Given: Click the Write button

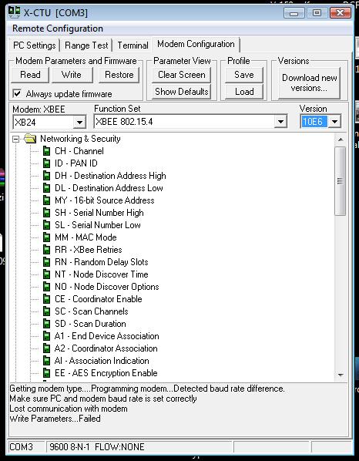Looking at the screenshot, I should click(72, 75).
